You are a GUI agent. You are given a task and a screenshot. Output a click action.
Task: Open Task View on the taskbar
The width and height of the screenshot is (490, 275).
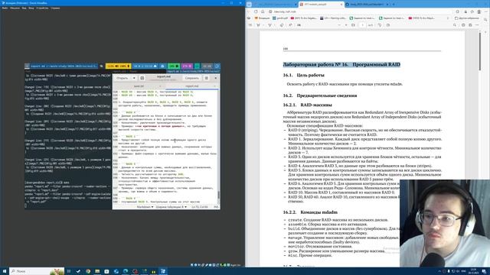tap(69, 271)
